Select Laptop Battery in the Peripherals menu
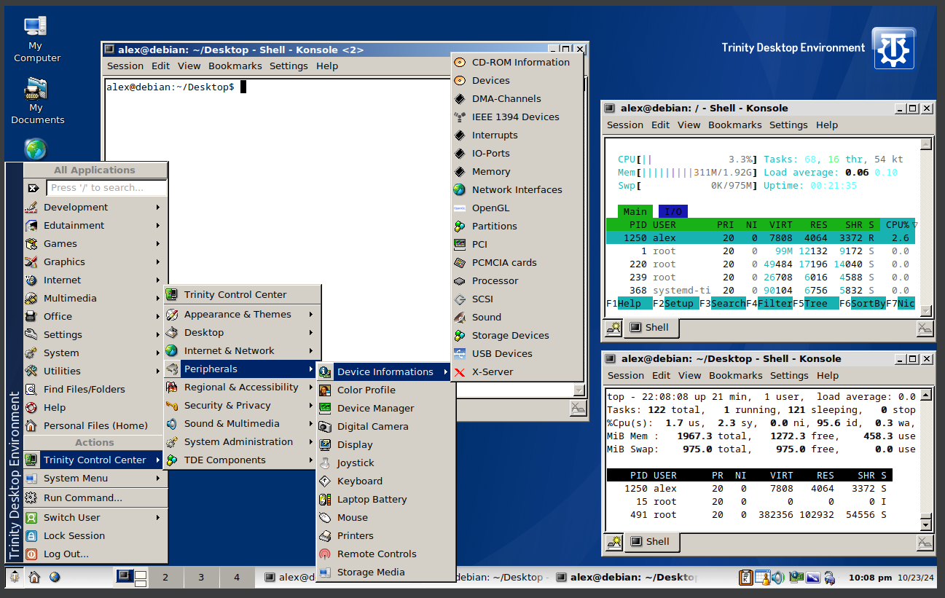Viewport: 945px width, 598px height. 372,500
